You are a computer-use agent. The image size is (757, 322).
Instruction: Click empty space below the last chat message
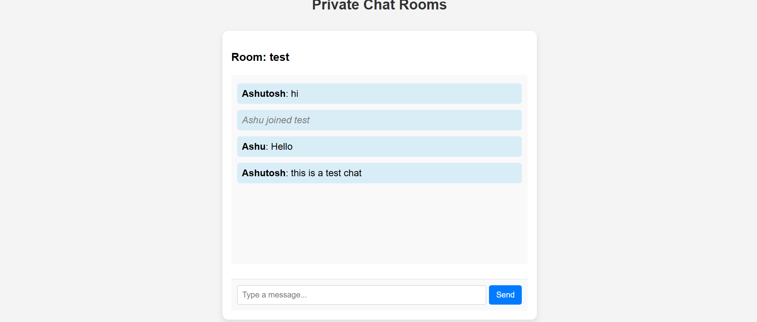click(x=379, y=223)
